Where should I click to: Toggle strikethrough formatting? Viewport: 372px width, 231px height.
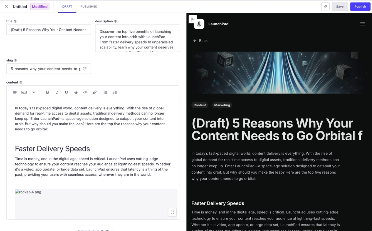click(x=76, y=92)
